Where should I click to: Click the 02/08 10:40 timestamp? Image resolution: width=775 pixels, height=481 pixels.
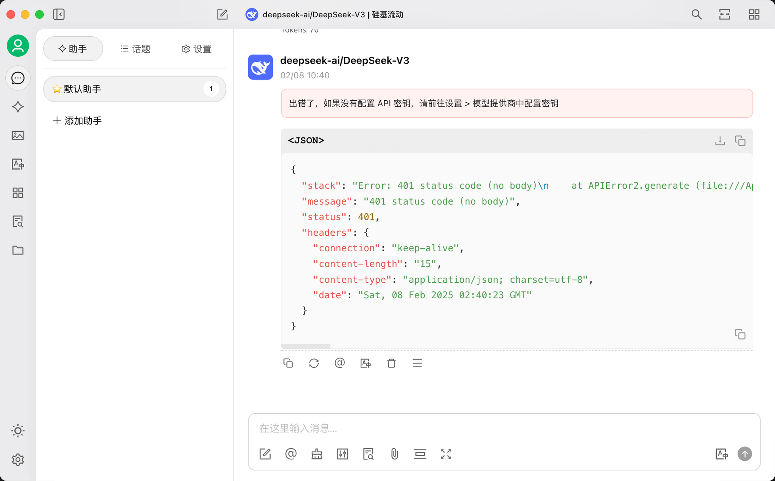click(x=305, y=75)
